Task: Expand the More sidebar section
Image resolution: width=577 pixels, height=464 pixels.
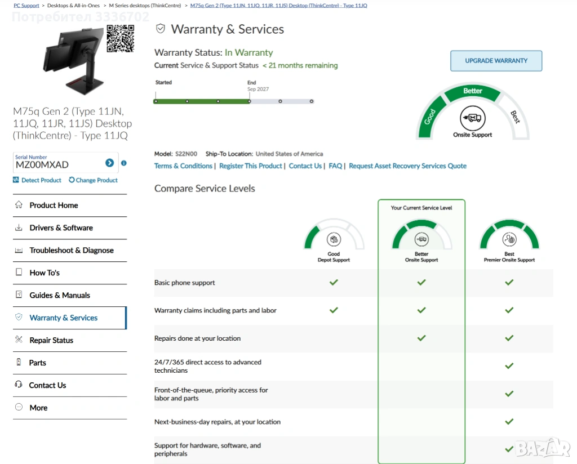Action: pos(19,408)
